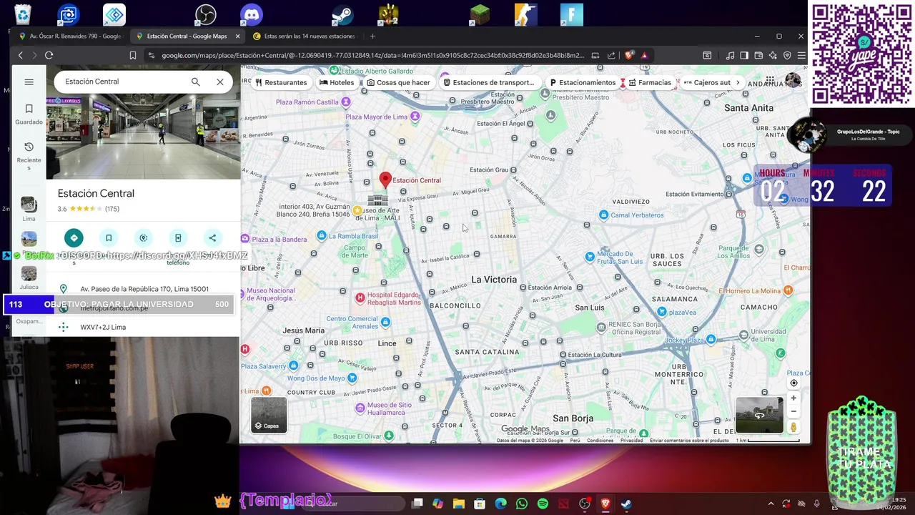Copy the address Av. Paseo de la República 170
The height and width of the screenshot is (515, 915).
pyautogui.click(x=144, y=289)
